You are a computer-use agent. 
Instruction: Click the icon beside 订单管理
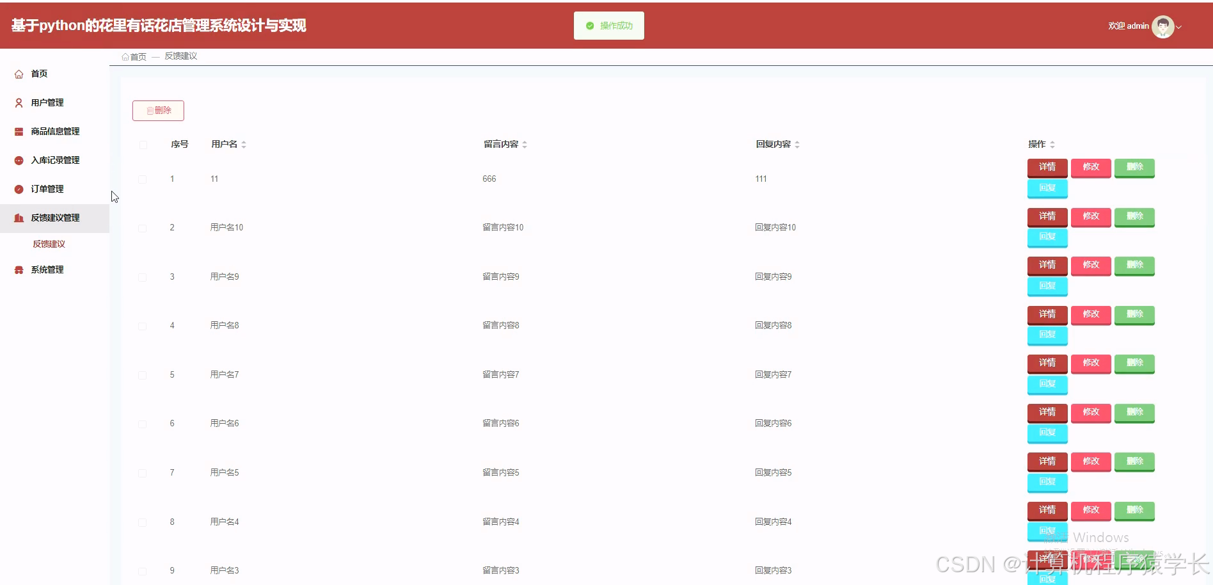click(19, 189)
